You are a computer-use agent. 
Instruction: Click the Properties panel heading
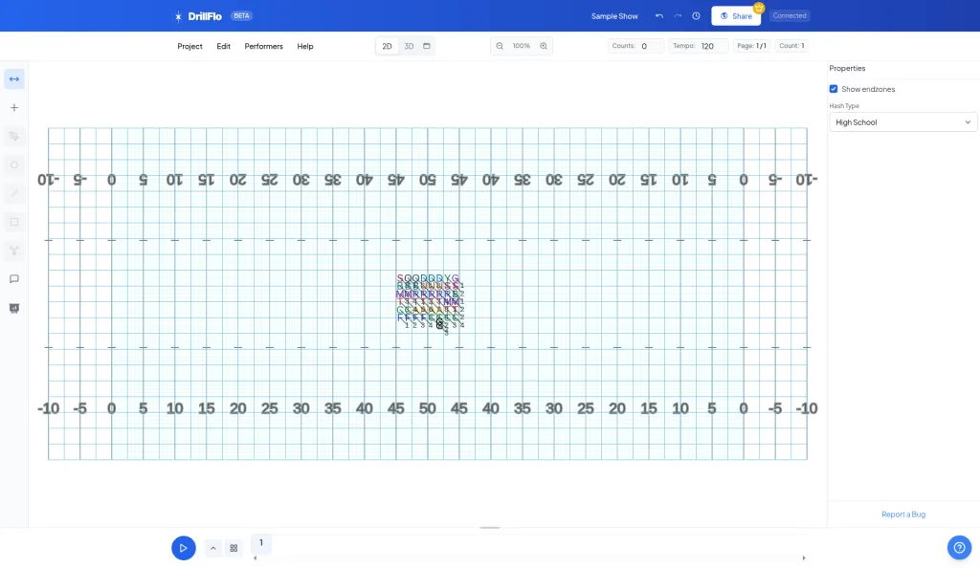[x=847, y=68]
